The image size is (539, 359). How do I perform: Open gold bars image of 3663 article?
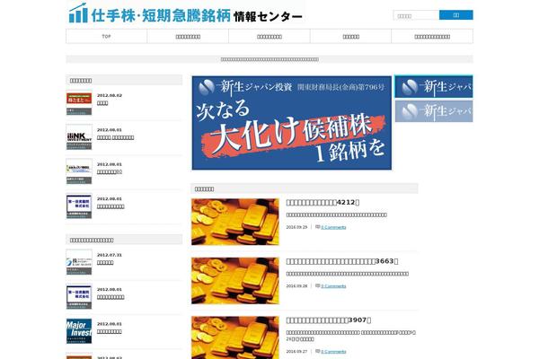coord(235,281)
